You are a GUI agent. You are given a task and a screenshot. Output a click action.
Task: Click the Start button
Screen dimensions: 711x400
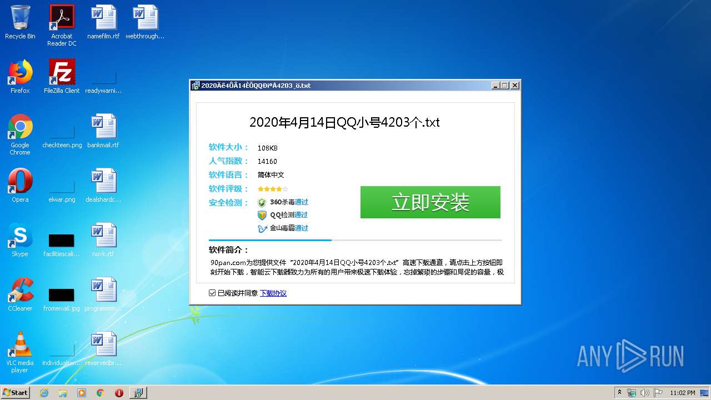click(x=16, y=393)
